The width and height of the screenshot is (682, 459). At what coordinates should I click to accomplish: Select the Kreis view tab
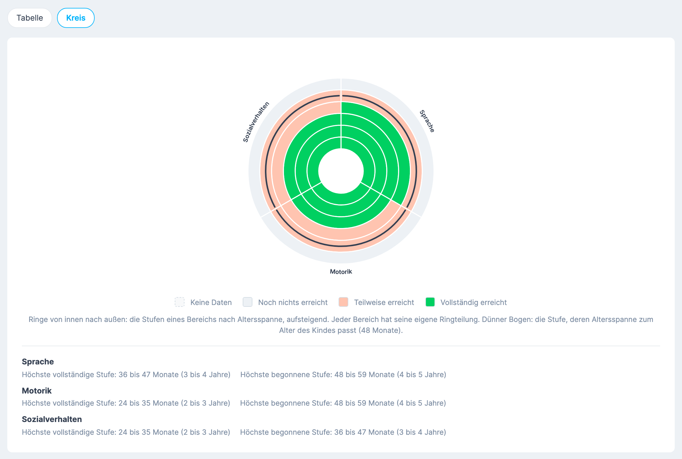76,18
